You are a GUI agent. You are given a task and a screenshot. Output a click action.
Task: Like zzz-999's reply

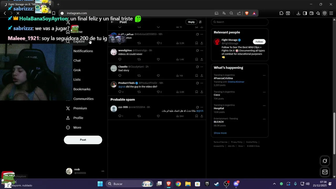[158, 116]
